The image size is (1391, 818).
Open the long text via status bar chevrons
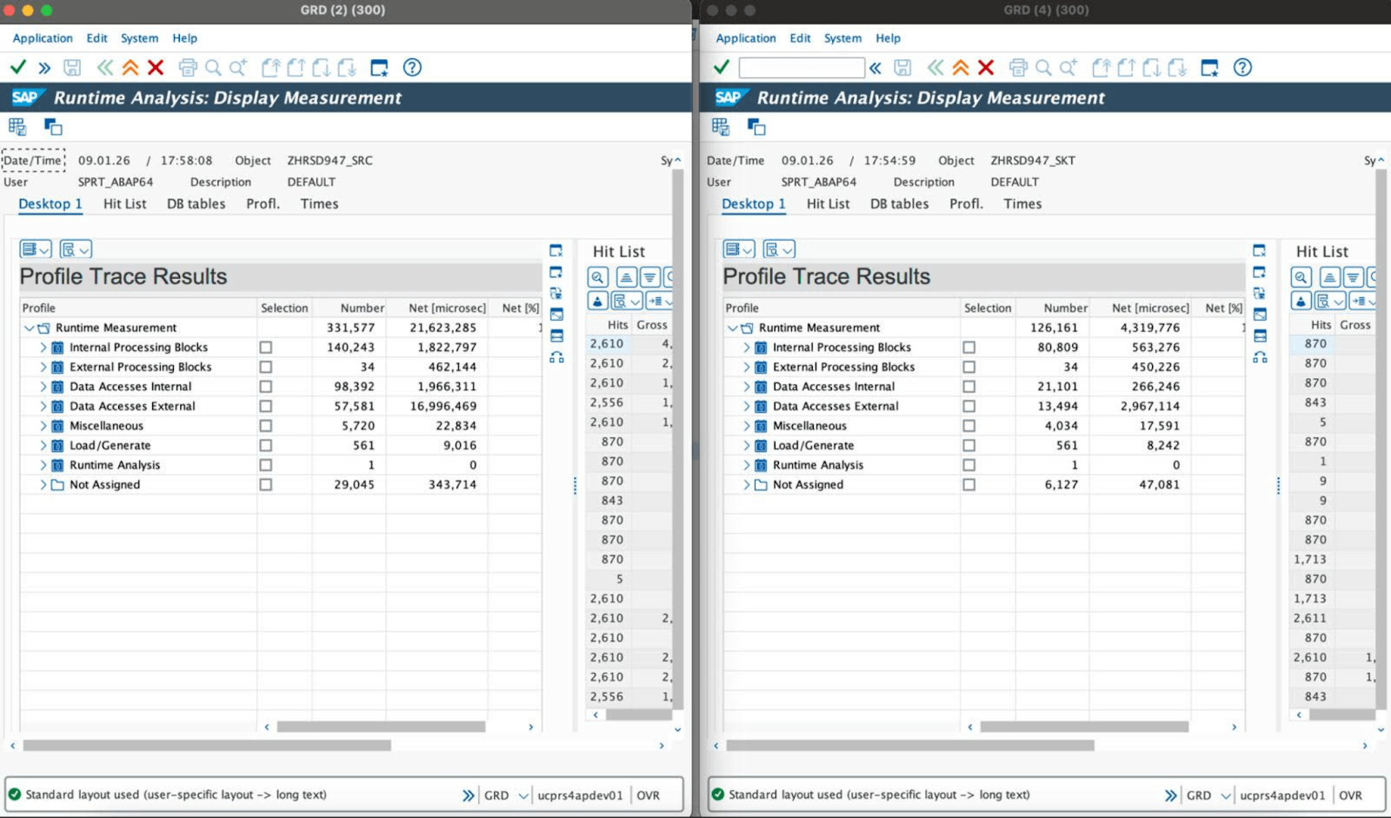point(468,795)
